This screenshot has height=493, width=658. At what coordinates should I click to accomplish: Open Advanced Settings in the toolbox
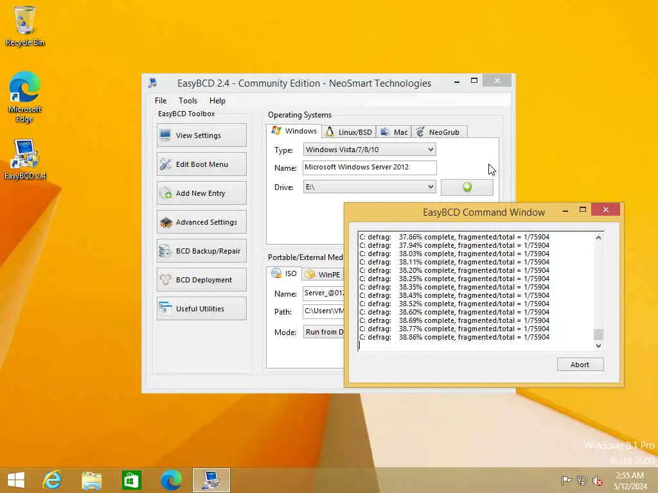tap(201, 221)
